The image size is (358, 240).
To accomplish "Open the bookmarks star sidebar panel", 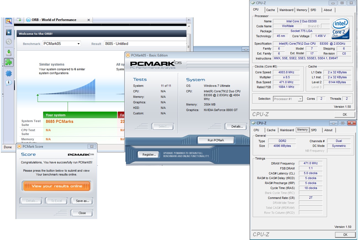I will point(9,33).
